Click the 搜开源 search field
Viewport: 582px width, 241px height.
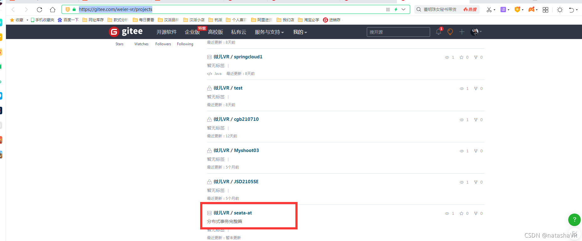398,32
